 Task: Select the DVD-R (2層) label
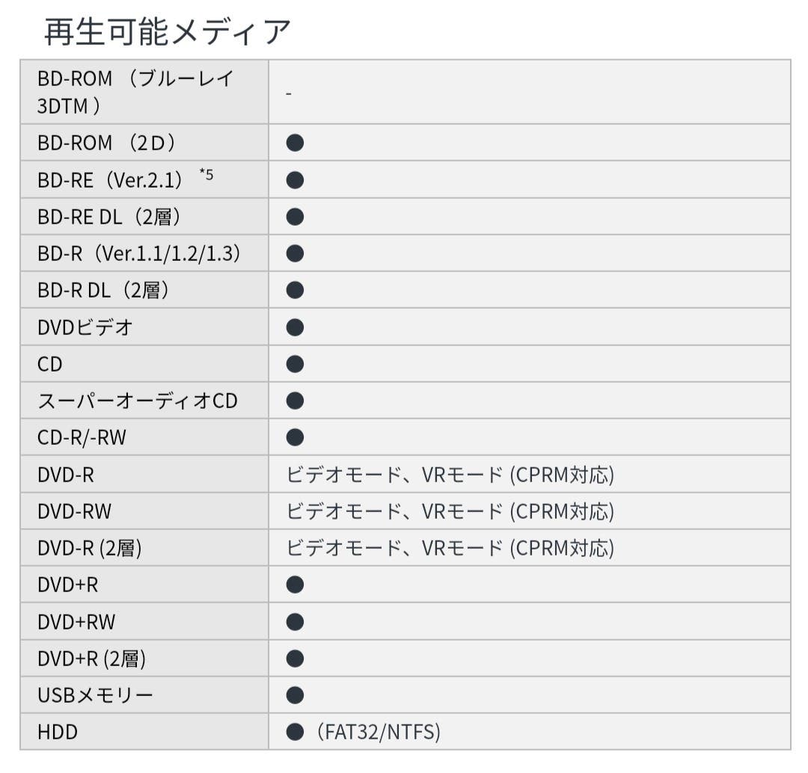pos(90,548)
